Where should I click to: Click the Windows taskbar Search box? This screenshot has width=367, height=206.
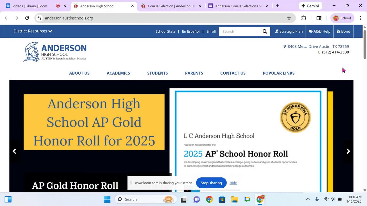(x=146, y=199)
